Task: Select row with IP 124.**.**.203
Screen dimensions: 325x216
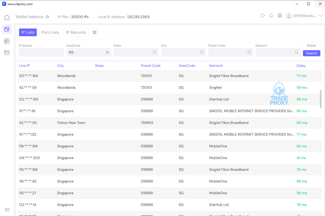Action: [170, 158]
